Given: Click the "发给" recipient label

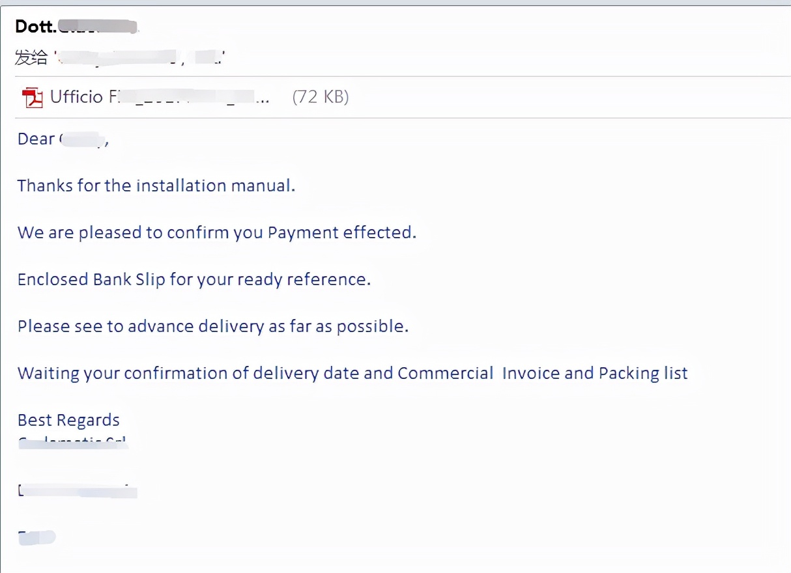Looking at the screenshot, I should [31, 58].
